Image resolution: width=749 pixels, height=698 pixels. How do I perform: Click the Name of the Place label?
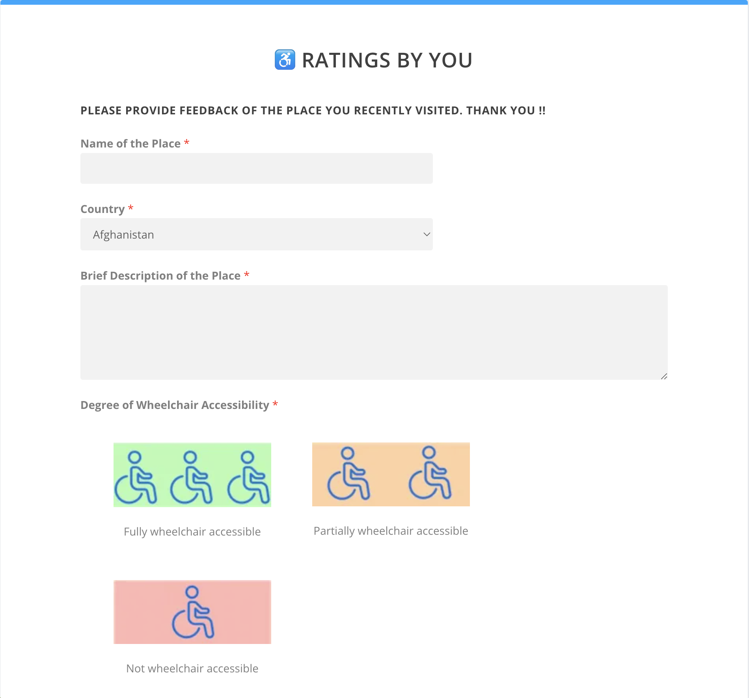(x=130, y=144)
